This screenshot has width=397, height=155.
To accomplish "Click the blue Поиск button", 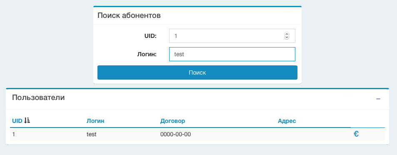I will point(197,72).
